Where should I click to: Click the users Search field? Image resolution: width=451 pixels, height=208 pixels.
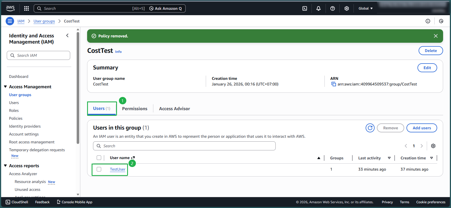pyautogui.click(x=184, y=146)
